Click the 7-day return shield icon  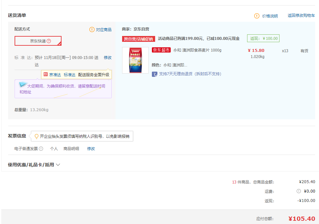154,74
